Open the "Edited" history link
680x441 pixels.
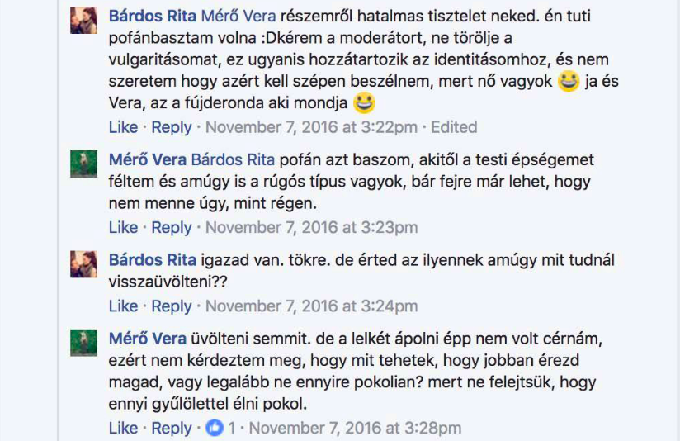(x=455, y=127)
